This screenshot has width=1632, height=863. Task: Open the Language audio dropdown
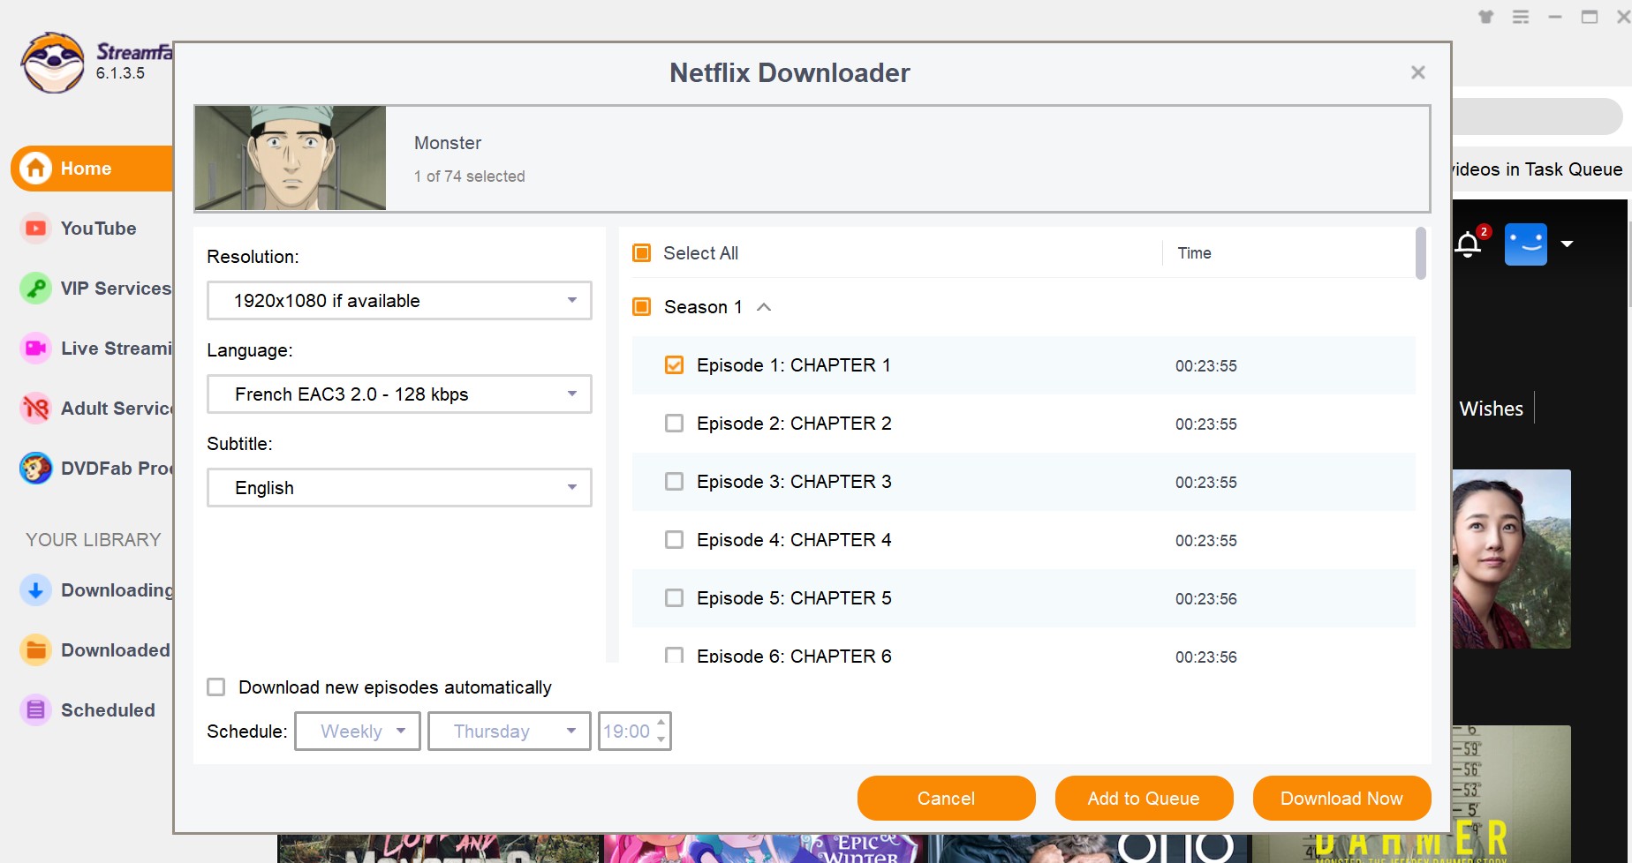coord(399,394)
